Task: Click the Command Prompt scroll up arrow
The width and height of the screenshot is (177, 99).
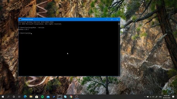Action: pos(119,22)
